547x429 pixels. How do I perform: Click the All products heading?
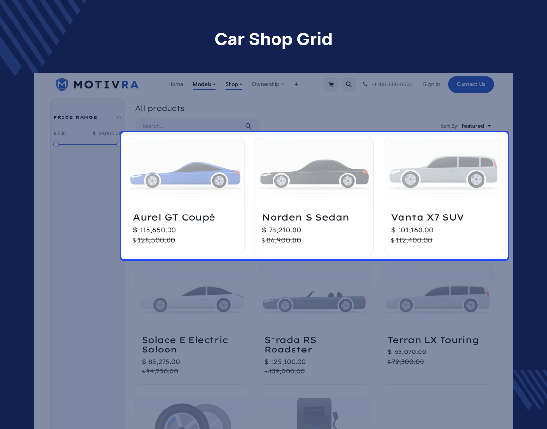click(x=160, y=108)
